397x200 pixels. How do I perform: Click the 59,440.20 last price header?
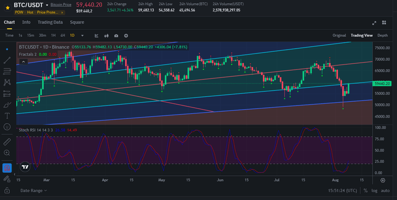point(89,5)
